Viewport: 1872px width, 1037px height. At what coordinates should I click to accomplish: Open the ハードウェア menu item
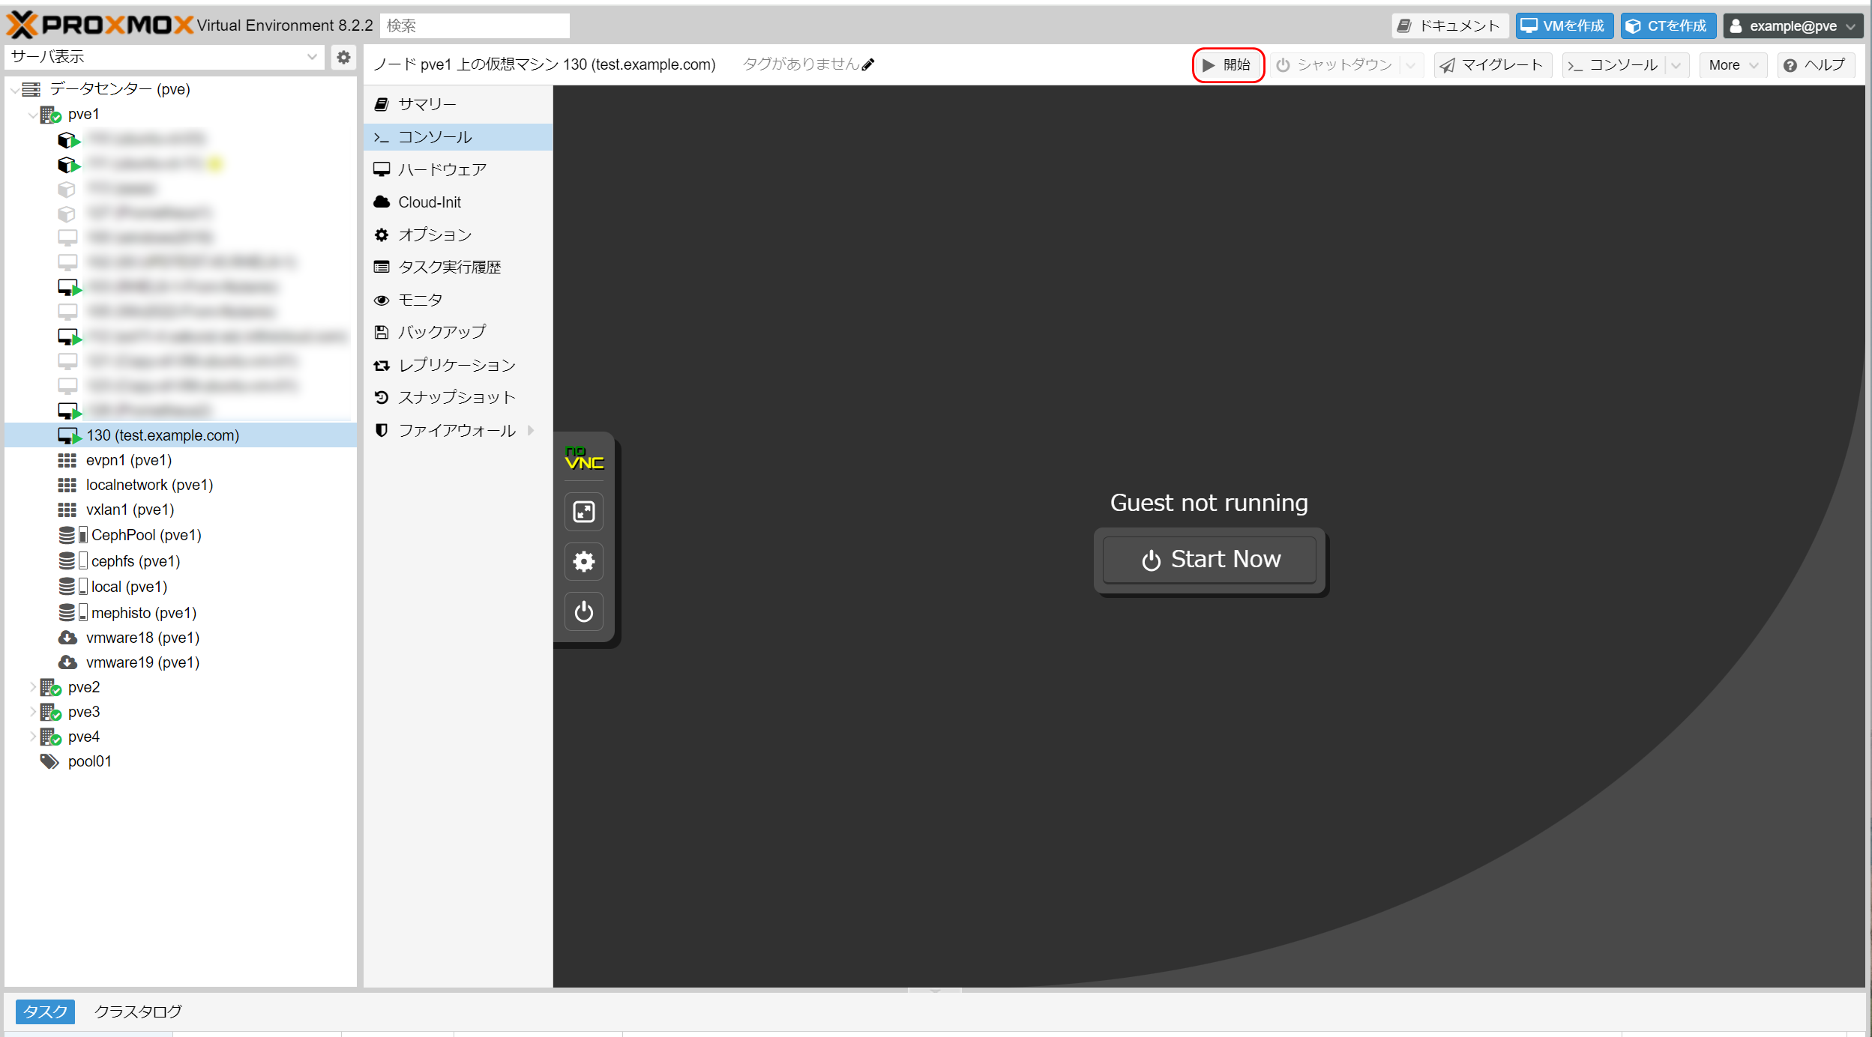pyautogui.click(x=442, y=169)
